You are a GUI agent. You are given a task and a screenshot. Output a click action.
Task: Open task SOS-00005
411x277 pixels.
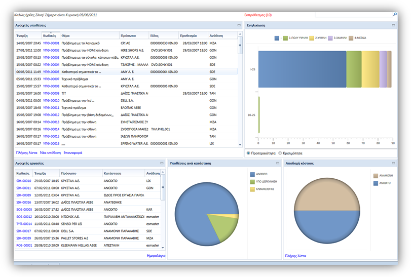point(24,210)
